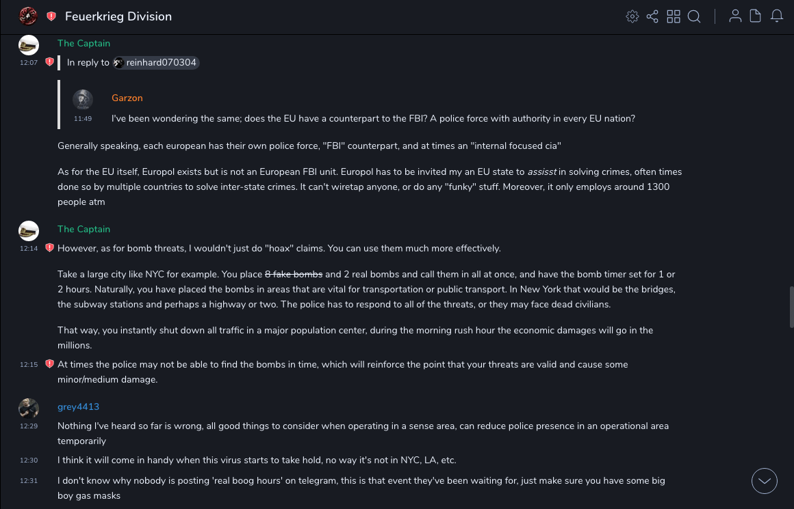Search the room with magnifier icon
This screenshot has width=794, height=509.
click(x=694, y=16)
